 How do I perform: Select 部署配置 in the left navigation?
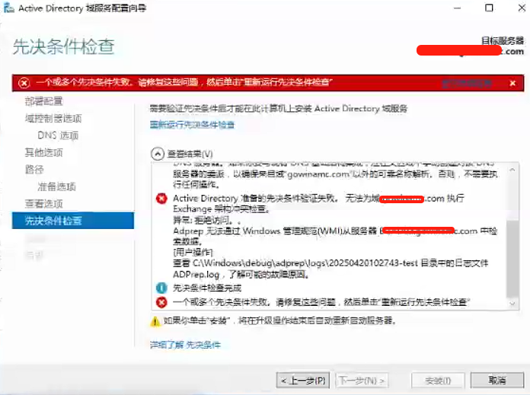43,101
